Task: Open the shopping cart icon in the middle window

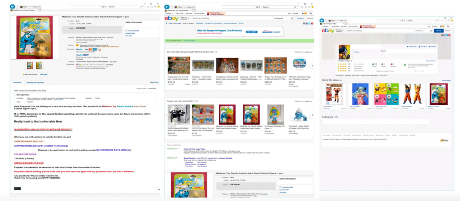Action: click(310, 13)
